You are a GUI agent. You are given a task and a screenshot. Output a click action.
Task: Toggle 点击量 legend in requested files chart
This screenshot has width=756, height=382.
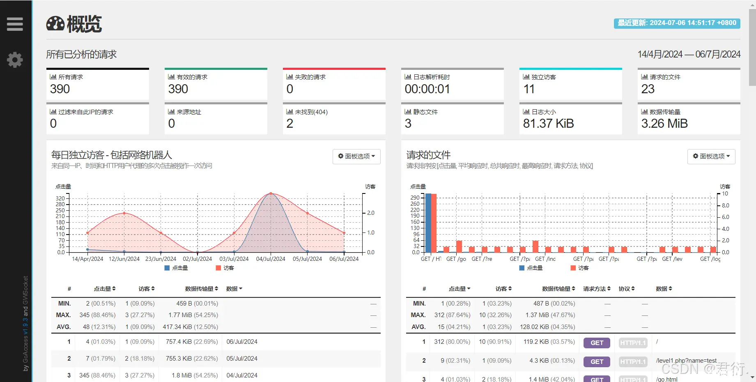click(531, 268)
